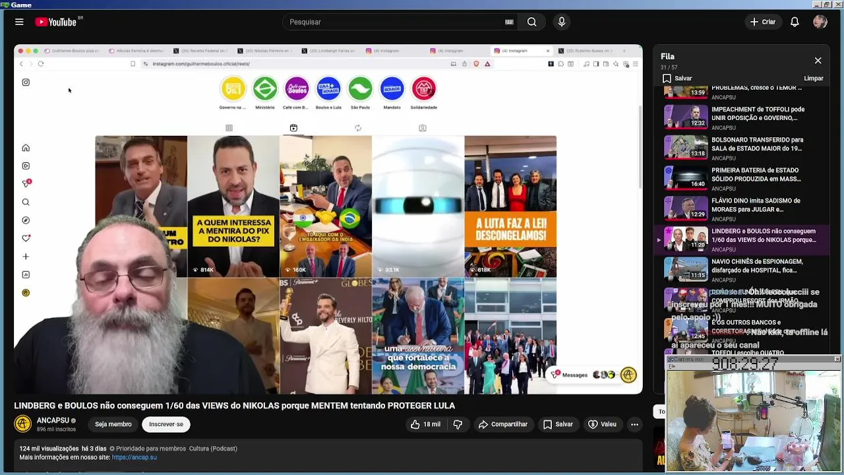
Task: Like the video, 18 mil
Action: point(425,424)
